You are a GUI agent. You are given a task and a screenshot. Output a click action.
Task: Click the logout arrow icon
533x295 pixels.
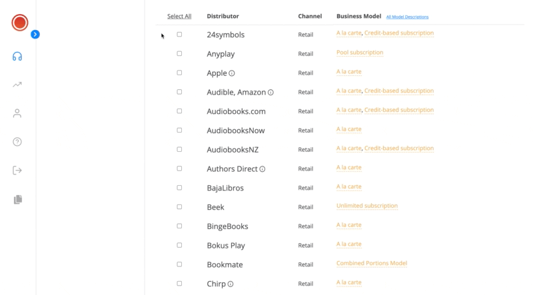(17, 170)
